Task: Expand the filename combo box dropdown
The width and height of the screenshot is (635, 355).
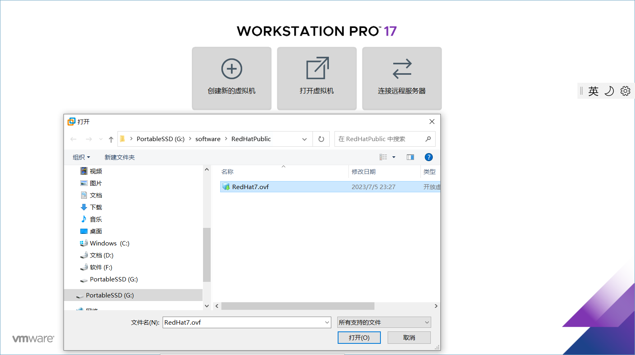Action: (327, 322)
